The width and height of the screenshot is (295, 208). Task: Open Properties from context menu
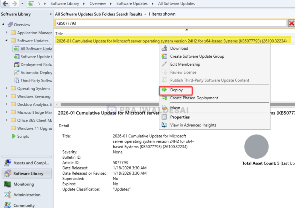click(180, 117)
